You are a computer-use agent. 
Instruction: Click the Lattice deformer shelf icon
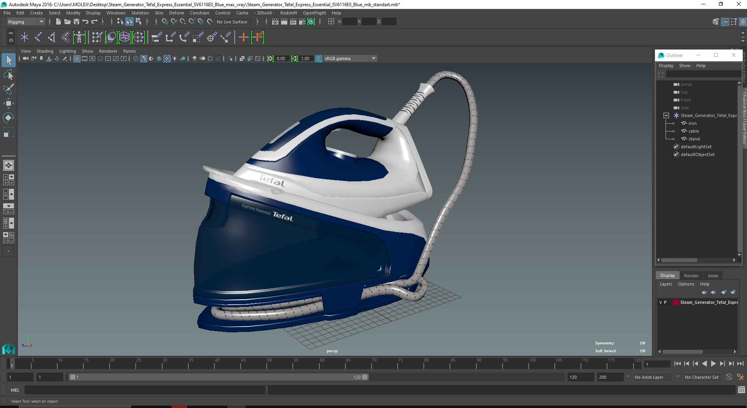pos(125,37)
